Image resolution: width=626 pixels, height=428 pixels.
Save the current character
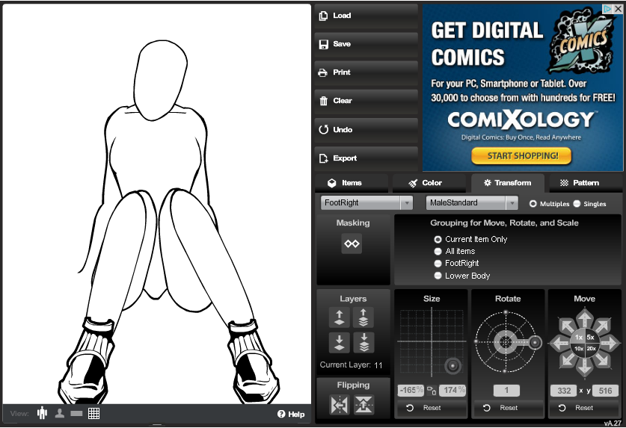coord(366,44)
